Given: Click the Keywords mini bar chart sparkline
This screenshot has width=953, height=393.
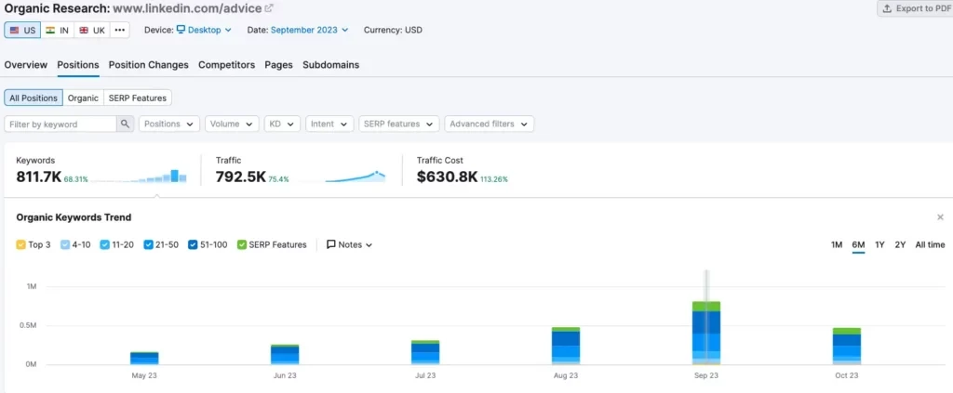Looking at the screenshot, I should (139, 176).
